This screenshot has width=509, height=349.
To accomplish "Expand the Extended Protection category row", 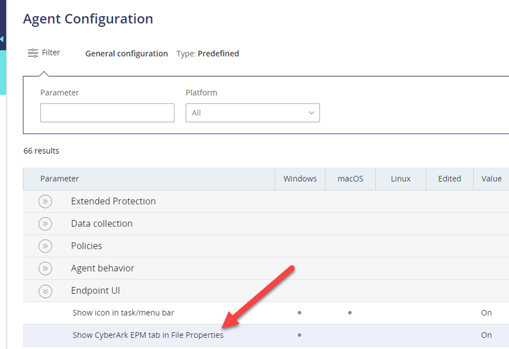I will click(x=113, y=201).
